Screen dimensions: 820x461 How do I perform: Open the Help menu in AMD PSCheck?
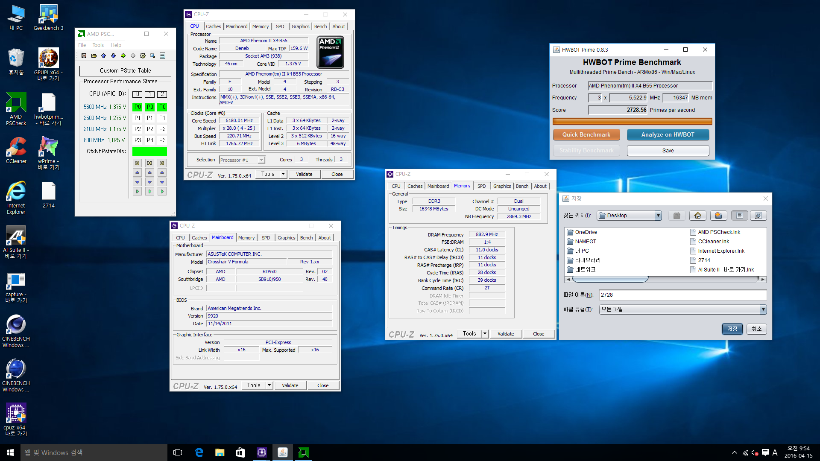pyautogui.click(x=116, y=45)
